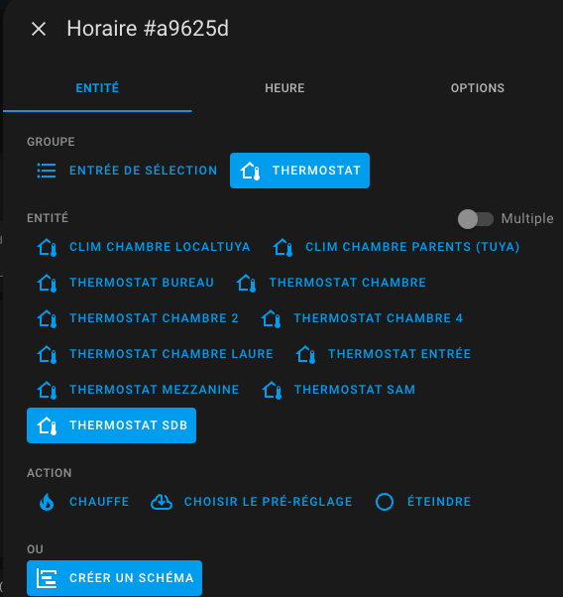
Task: Click the thermostat icon of Thermostat Mezzanine
Action: point(47,390)
